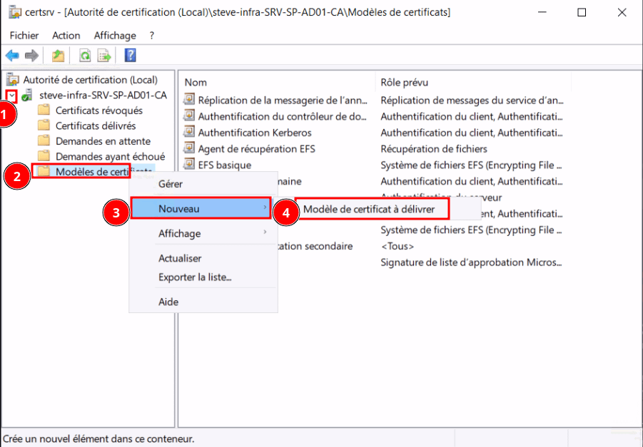The height and width of the screenshot is (447, 643).
Task: Sort list by Rôle prévu column header
Action: point(404,82)
